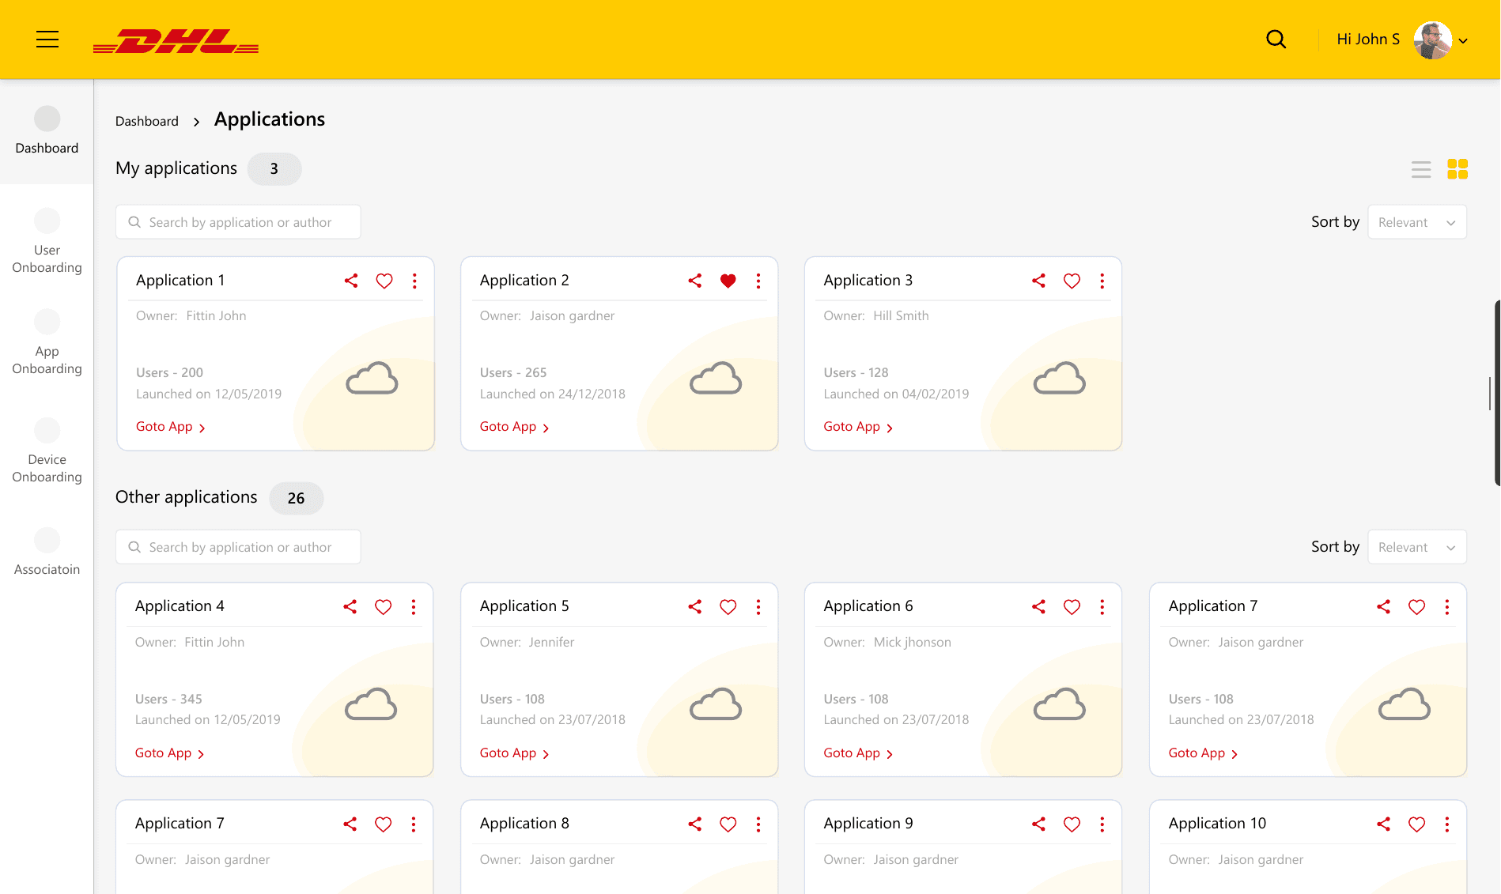
Task: Favorite Application 1 with heart
Action: pos(384,281)
